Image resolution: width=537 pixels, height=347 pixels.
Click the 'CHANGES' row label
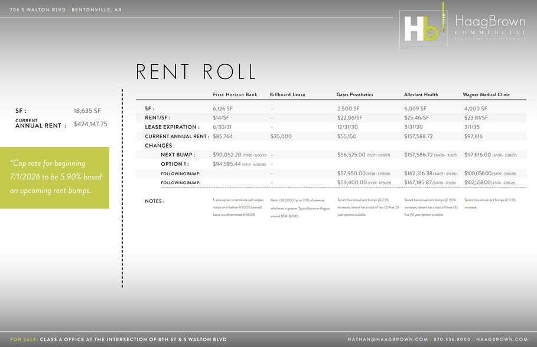click(158, 145)
